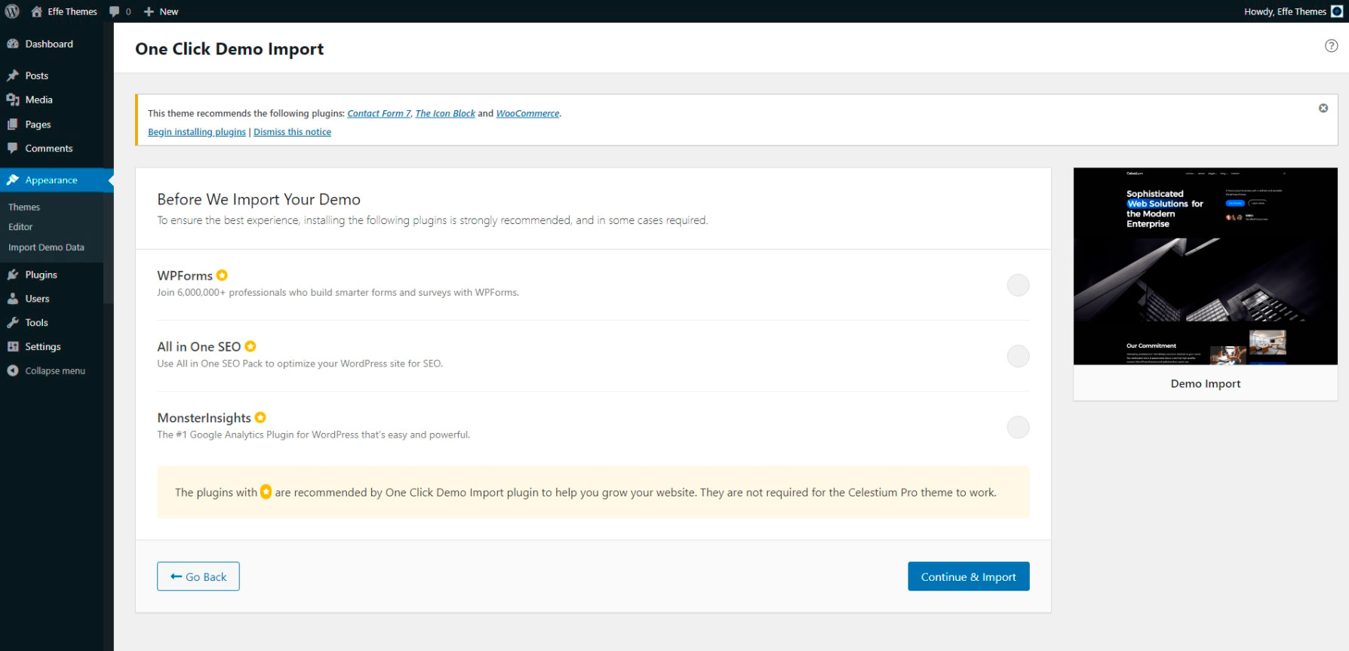Click the Celestium demo preview thumbnail
Screen dimensions: 1349x651
(x=1206, y=266)
